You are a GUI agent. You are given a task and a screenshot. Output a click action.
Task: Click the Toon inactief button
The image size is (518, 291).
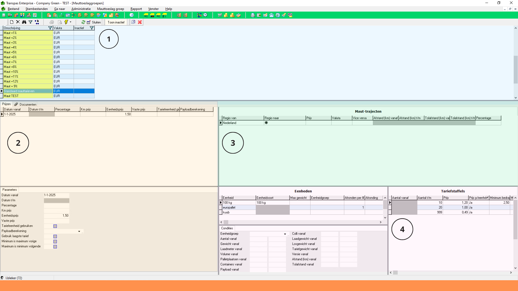(116, 22)
